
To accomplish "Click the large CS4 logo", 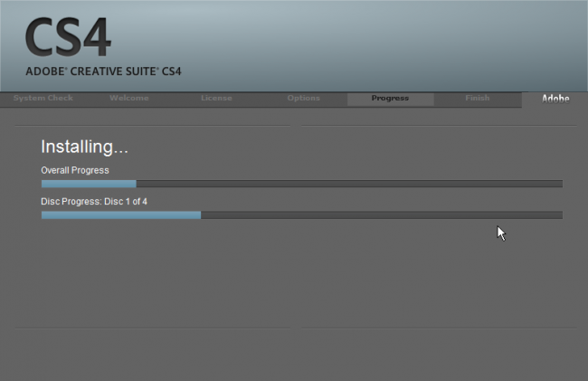I will (x=68, y=37).
